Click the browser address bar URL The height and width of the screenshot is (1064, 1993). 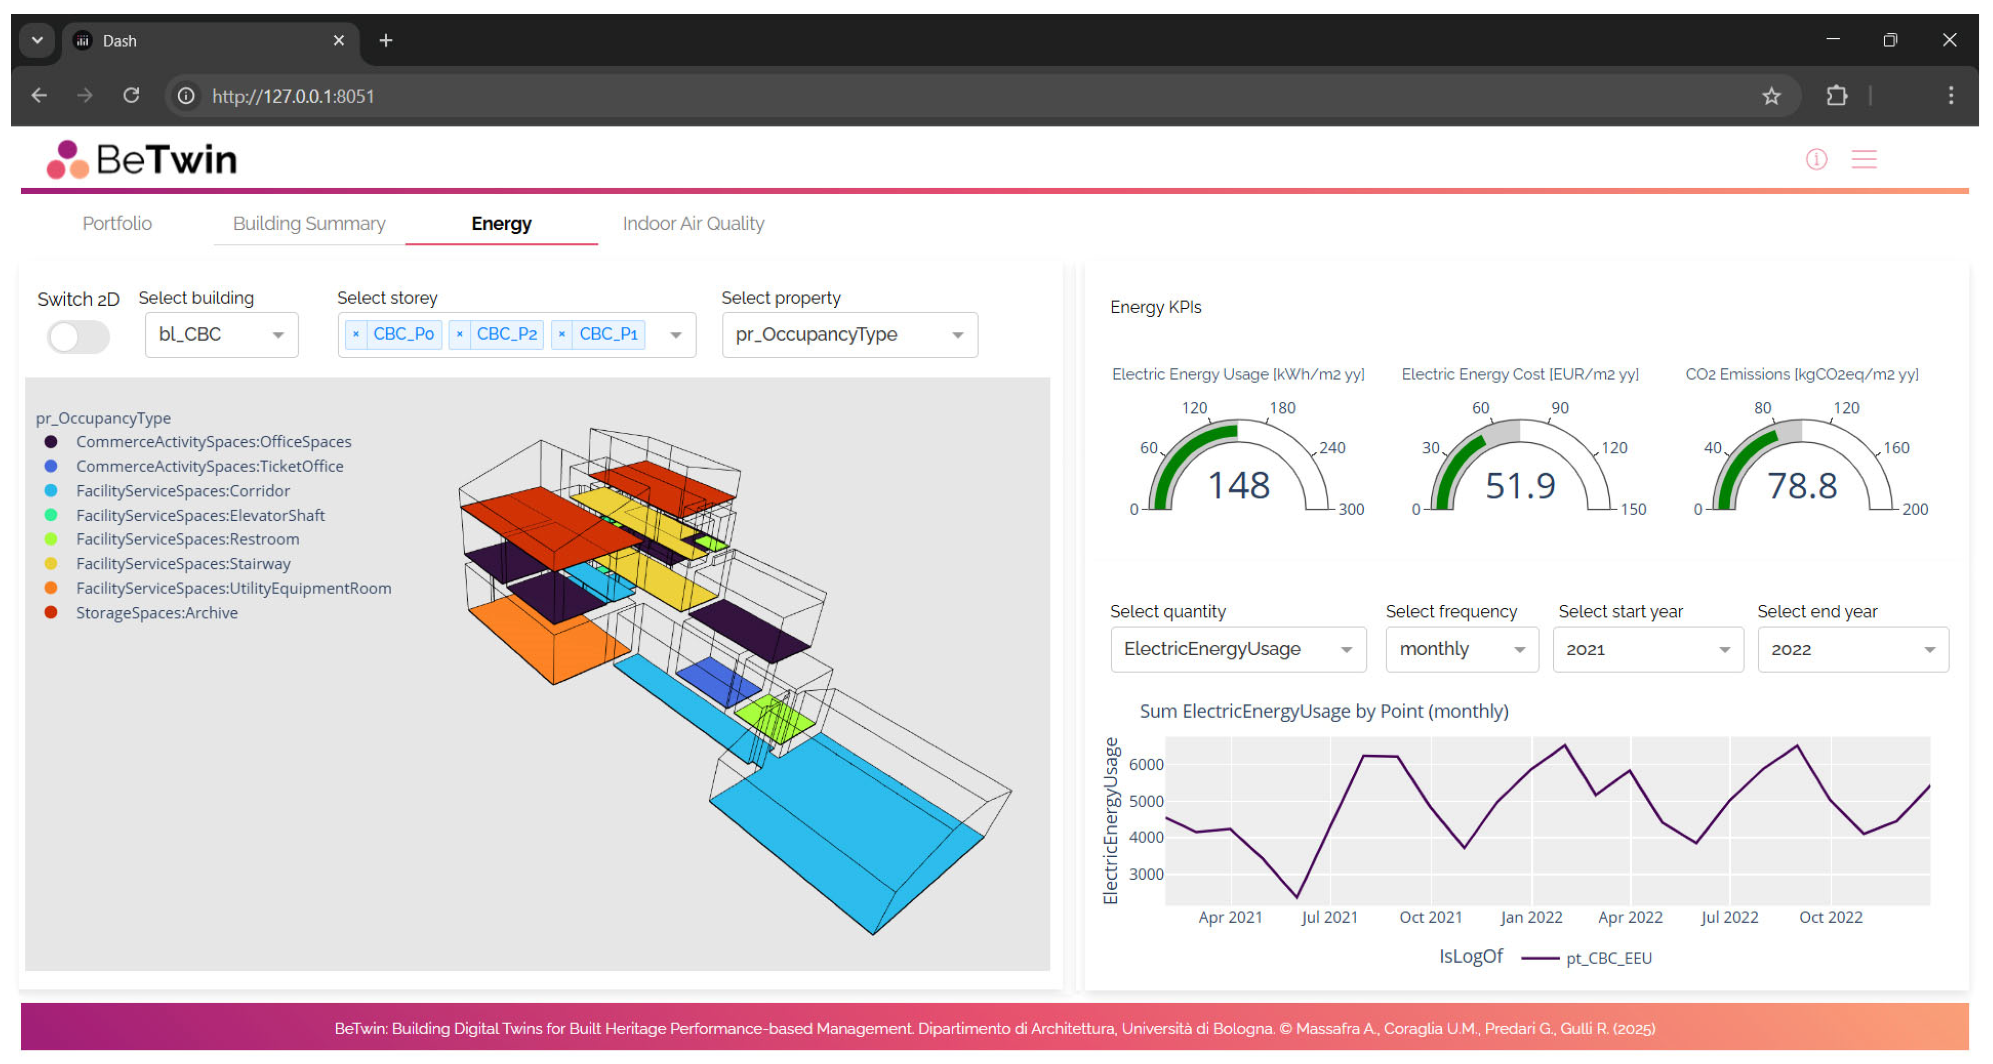(293, 96)
